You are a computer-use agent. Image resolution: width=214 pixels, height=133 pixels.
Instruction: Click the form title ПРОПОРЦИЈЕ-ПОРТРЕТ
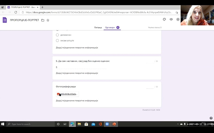(x=24, y=20)
